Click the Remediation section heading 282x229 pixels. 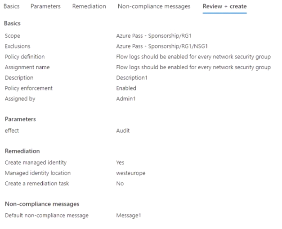coord(22,151)
